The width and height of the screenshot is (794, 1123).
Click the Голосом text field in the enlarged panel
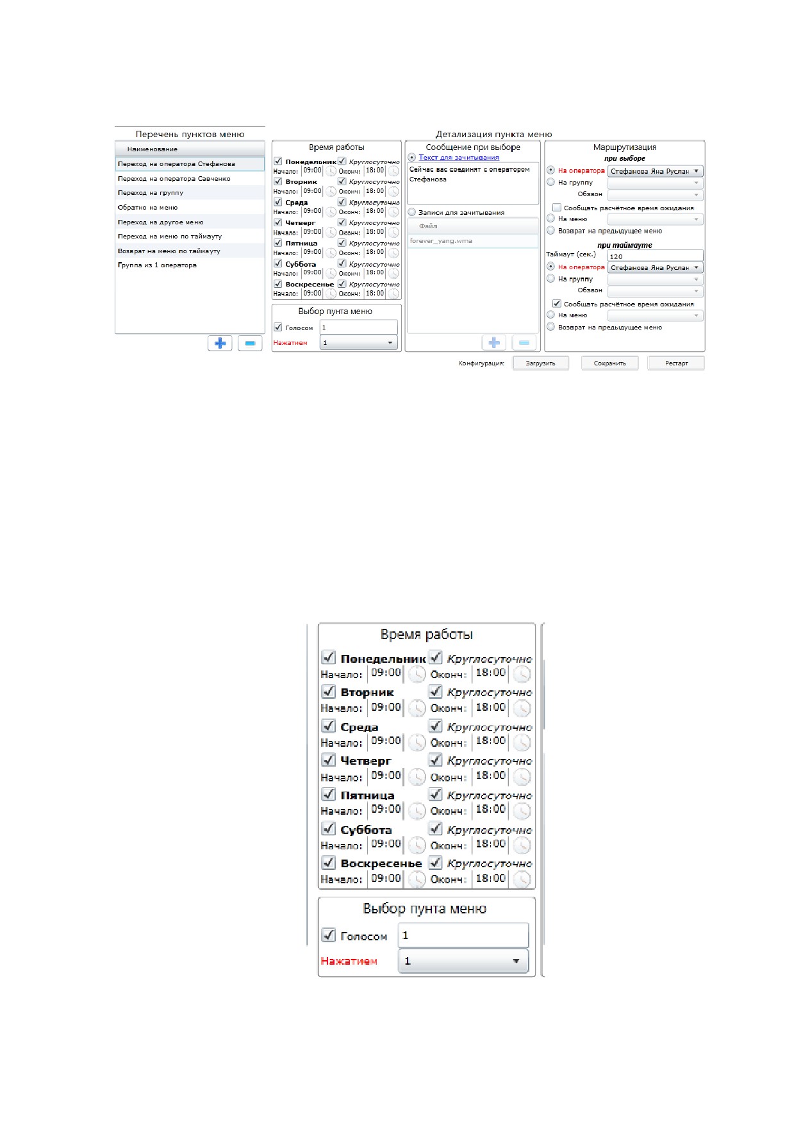tap(464, 935)
